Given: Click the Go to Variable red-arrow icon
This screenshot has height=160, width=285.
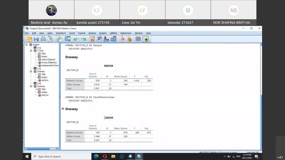Looking at the screenshot, I should click(x=106, y=39).
